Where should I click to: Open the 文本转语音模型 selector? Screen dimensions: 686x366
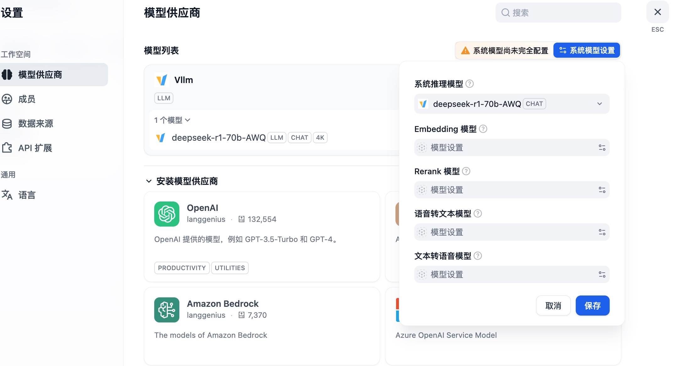point(512,274)
